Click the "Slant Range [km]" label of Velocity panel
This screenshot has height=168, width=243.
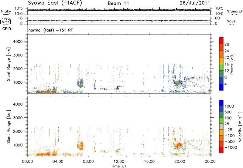(9, 127)
